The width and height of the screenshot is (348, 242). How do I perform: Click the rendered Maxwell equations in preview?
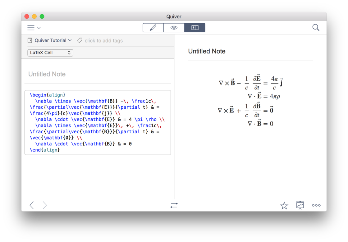tap(250, 100)
